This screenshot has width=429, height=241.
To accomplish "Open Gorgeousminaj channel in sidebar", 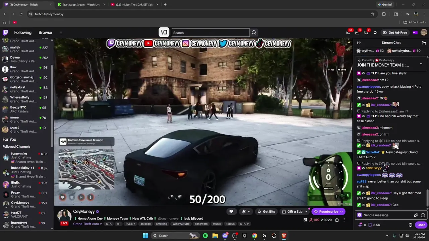I will tap(27, 79).
